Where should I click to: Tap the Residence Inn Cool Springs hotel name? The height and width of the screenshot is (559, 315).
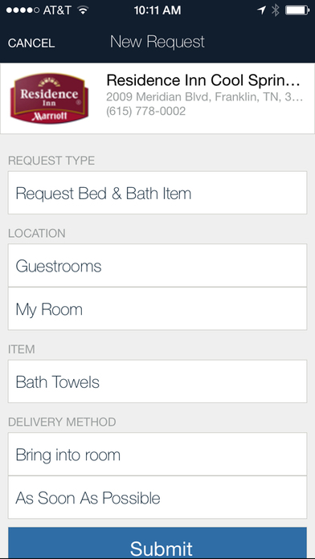203,80
